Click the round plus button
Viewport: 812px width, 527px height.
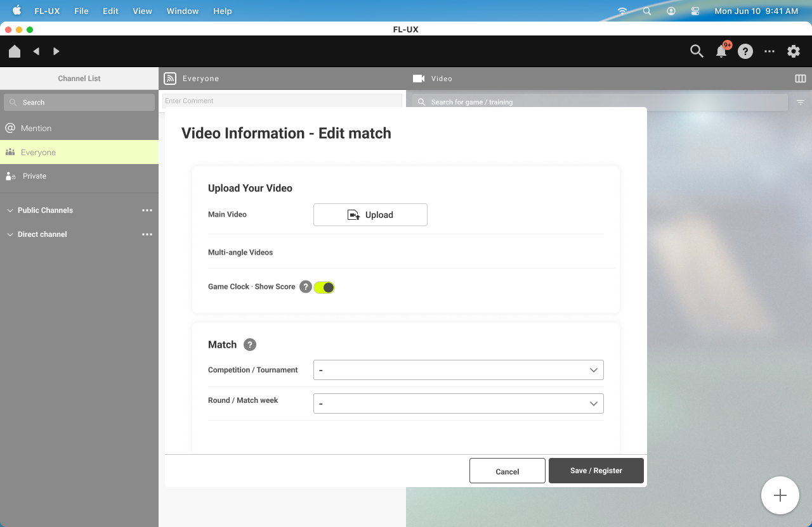[x=780, y=495]
